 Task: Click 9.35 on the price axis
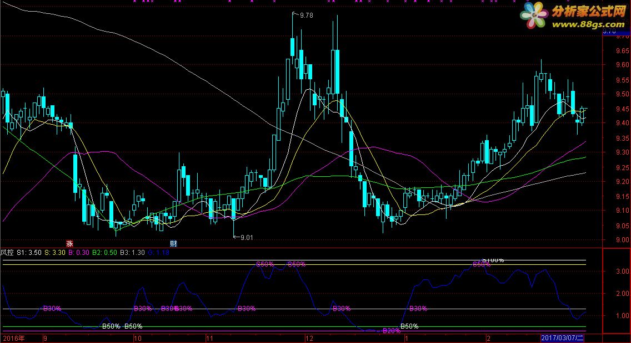(623, 139)
